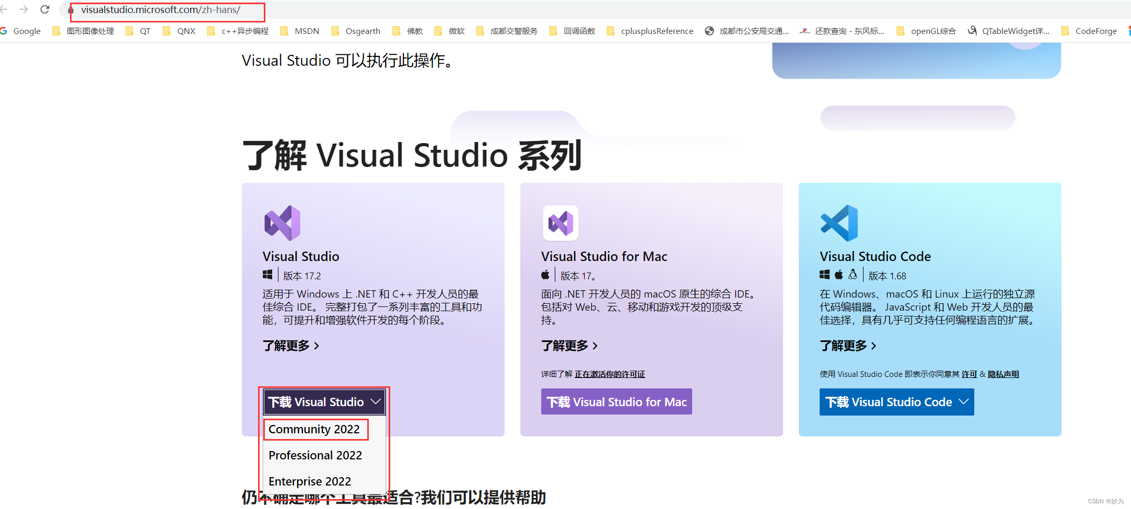Click the Apple icon under Visual Studio for Mac

545,275
